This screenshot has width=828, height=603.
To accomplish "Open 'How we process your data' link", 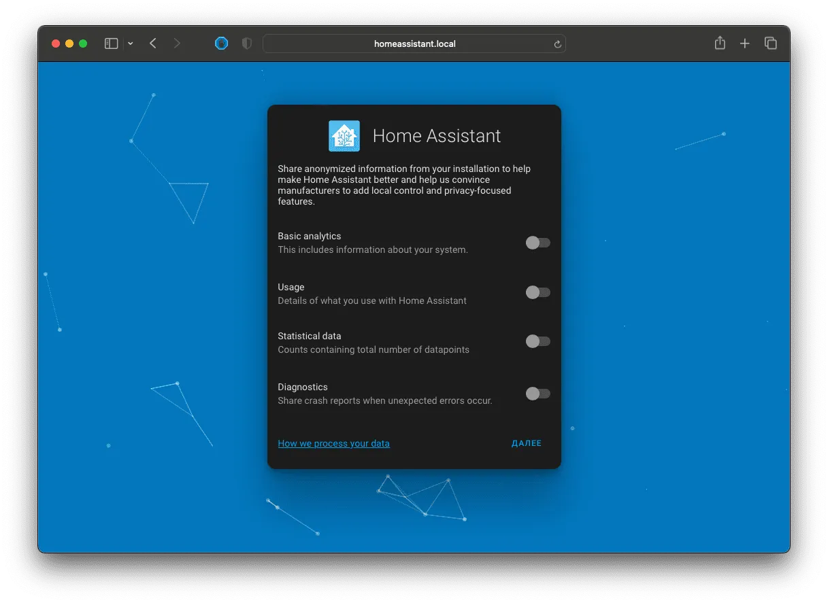I will [334, 443].
